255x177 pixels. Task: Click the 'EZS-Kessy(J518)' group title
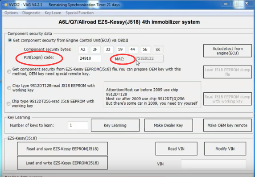(x=22, y=138)
